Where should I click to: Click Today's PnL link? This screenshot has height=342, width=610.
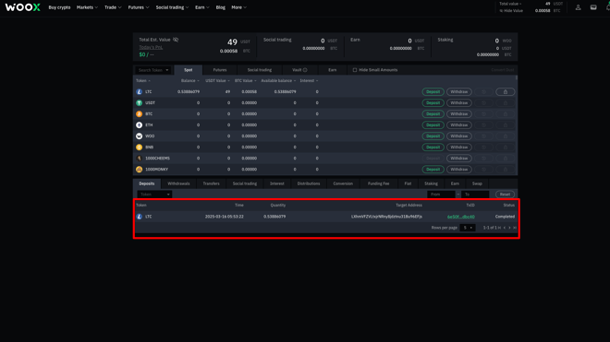pos(151,47)
